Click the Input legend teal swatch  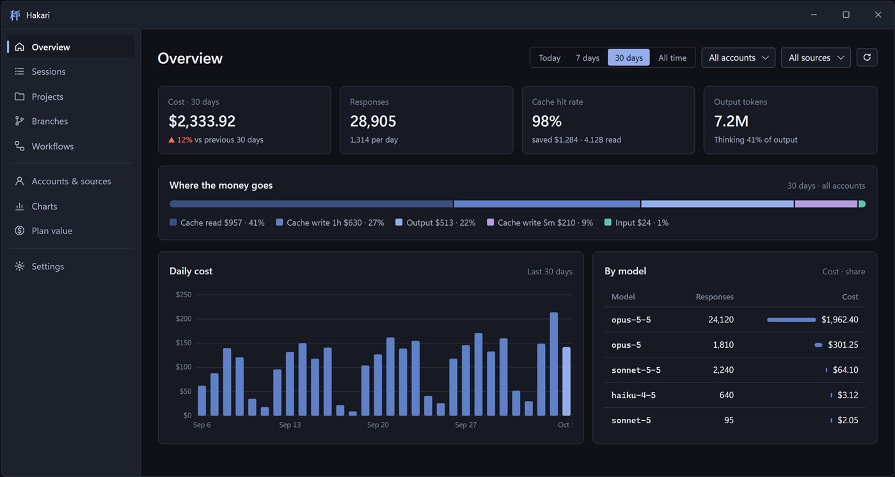pyautogui.click(x=608, y=223)
